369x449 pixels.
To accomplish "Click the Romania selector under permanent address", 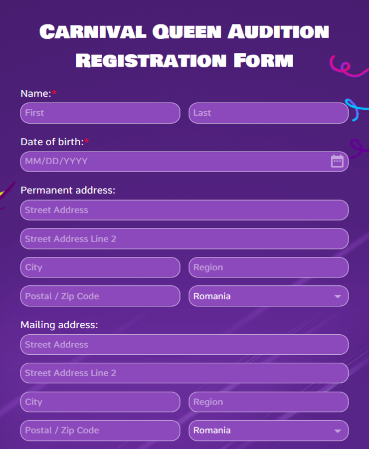I will click(x=268, y=296).
